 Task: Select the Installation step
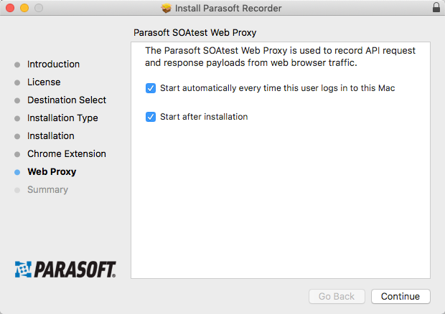(51, 136)
